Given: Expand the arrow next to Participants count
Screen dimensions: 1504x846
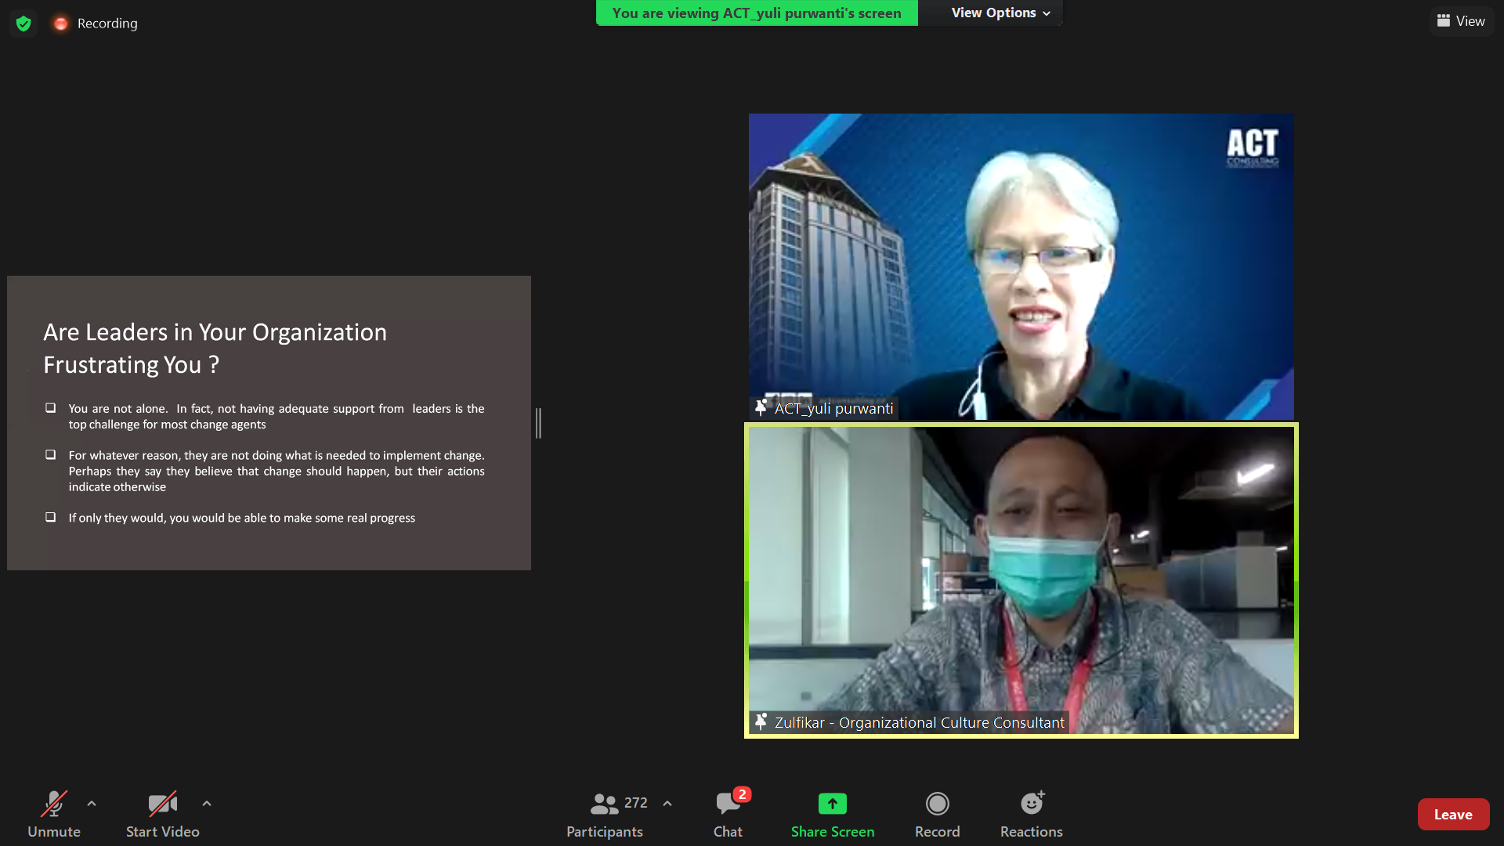Looking at the screenshot, I should tap(667, 804).
